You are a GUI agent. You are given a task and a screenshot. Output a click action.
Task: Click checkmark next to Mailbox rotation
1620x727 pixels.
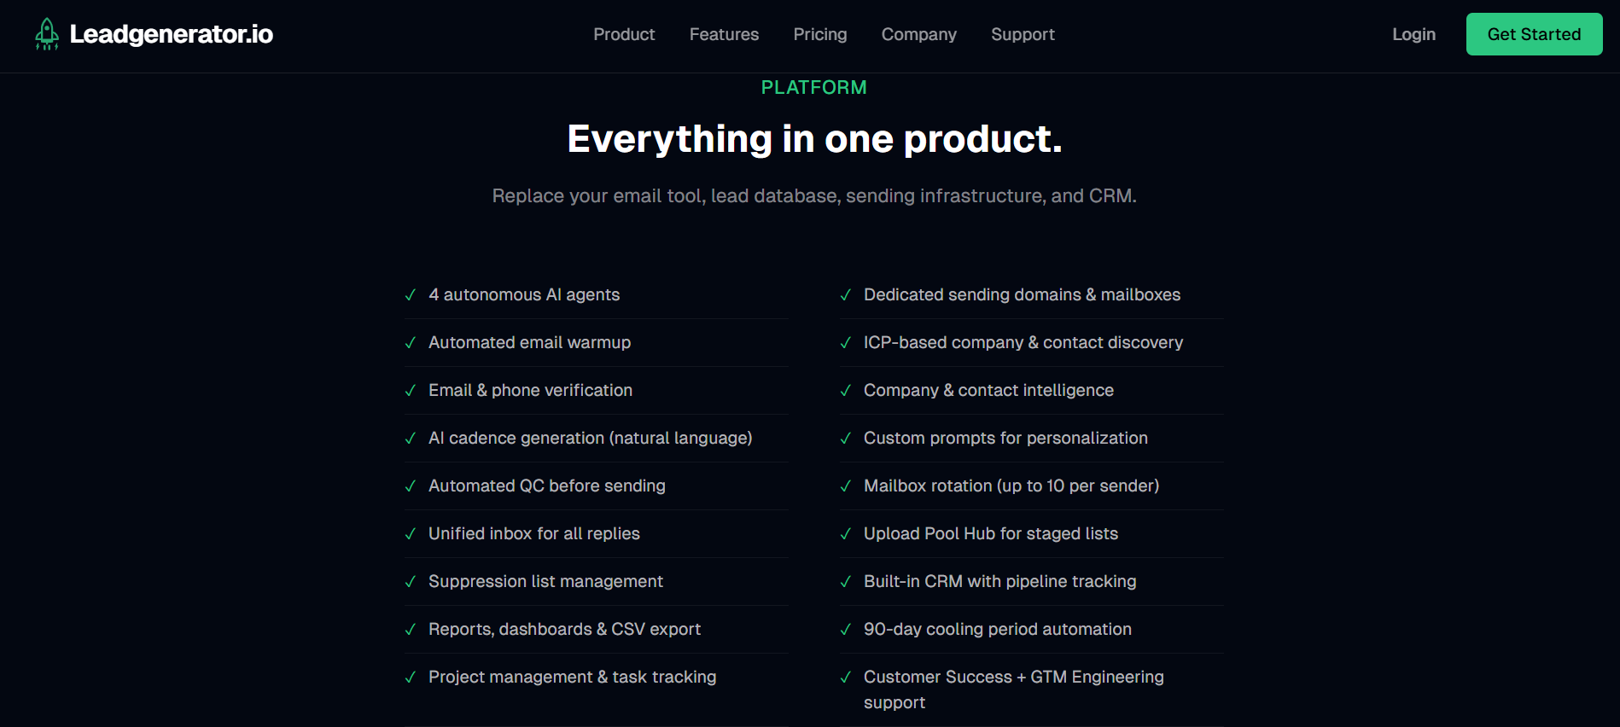click(846, 486)
